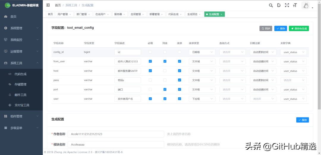Open 存储管理 in sidebar menu

coord(21,84)
